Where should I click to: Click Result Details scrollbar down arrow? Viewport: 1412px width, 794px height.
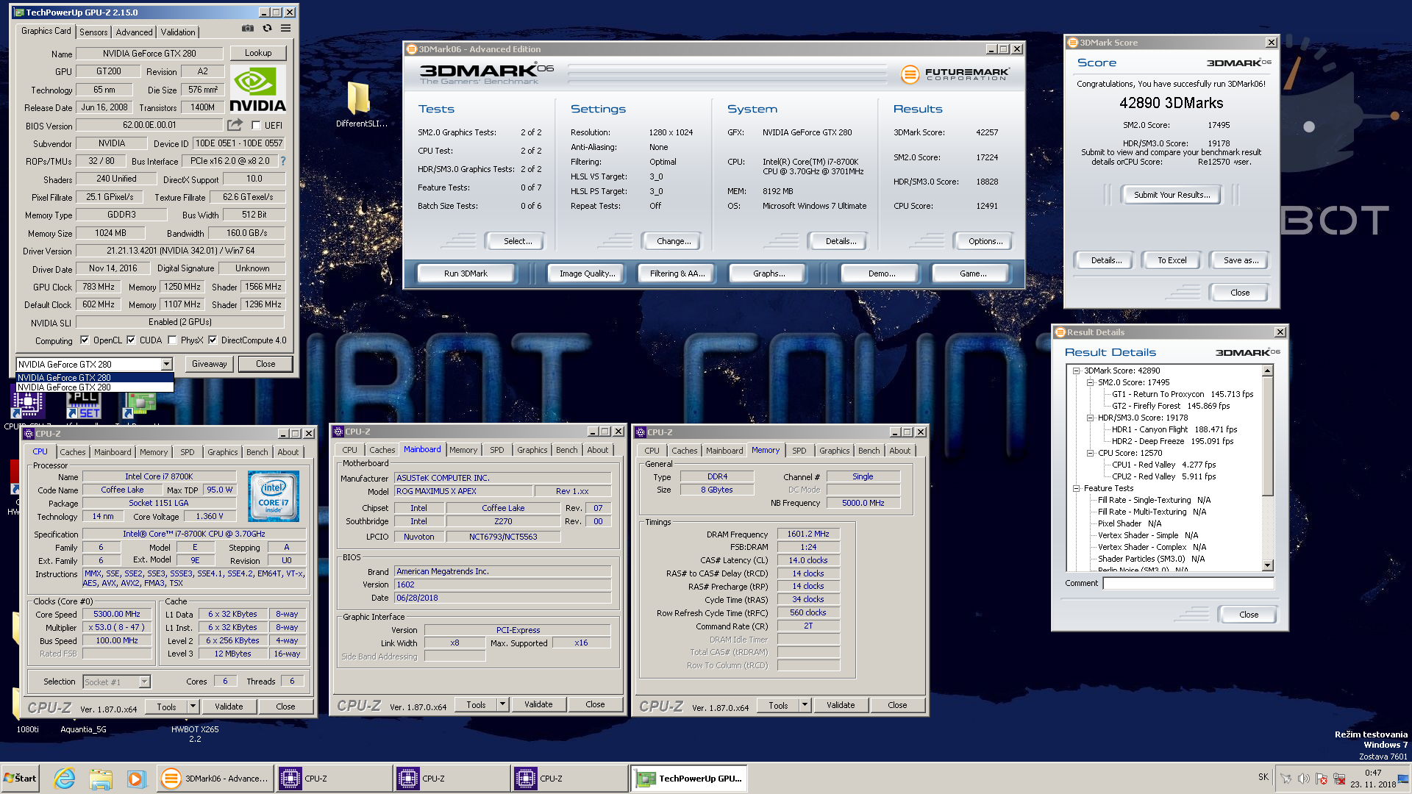(1267, 566)
